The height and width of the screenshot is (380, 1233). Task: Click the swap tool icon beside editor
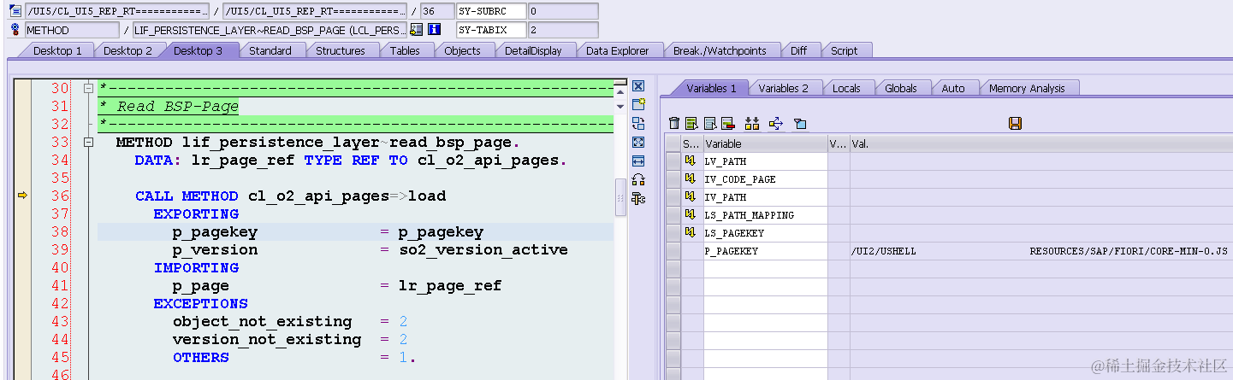637,123
